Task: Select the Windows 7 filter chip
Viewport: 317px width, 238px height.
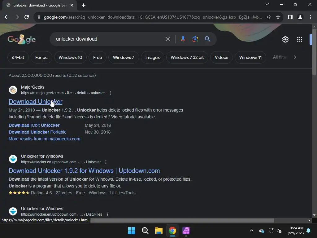Action: [x=124, y=57]
